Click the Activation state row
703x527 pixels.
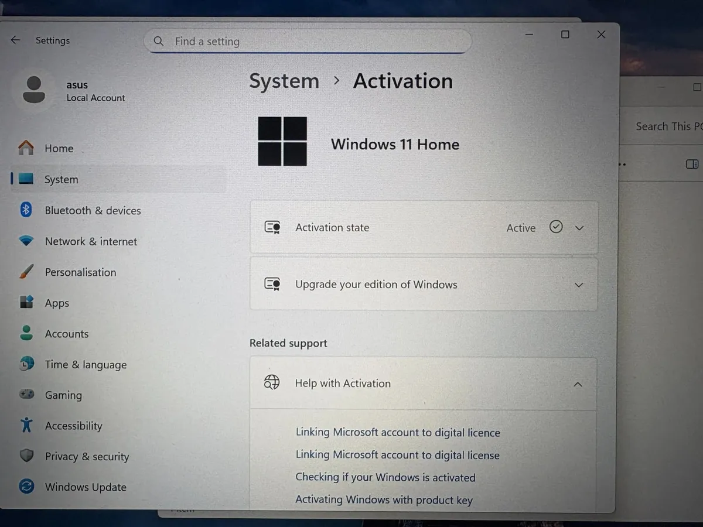(424, 228)
